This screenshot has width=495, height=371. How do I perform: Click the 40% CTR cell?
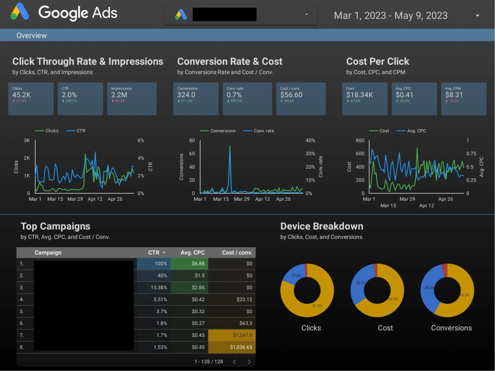click(x=154, y=276)
